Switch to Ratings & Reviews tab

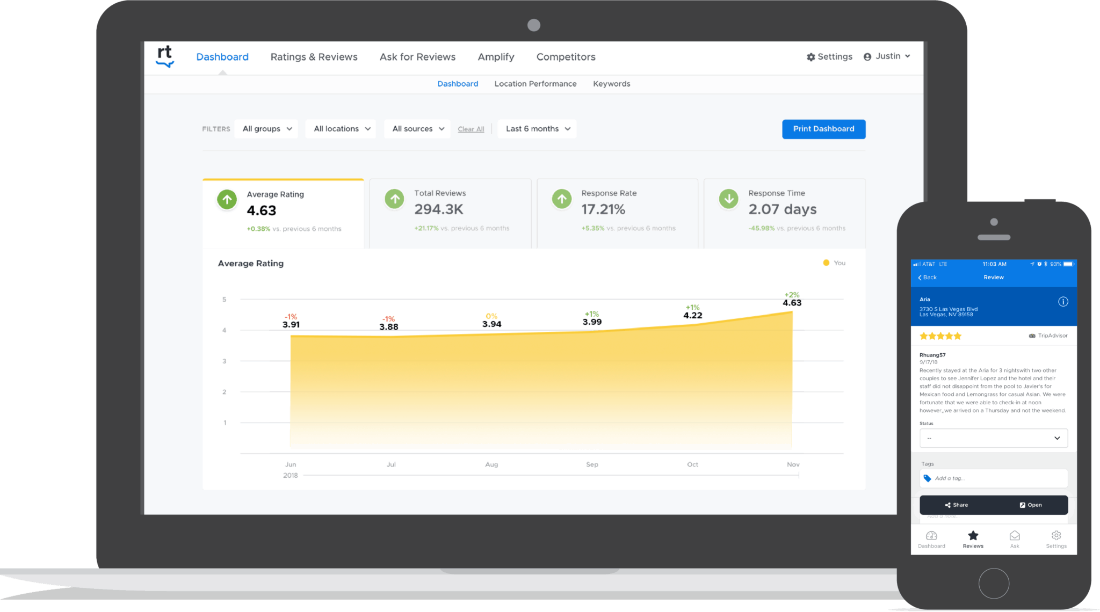314,57
